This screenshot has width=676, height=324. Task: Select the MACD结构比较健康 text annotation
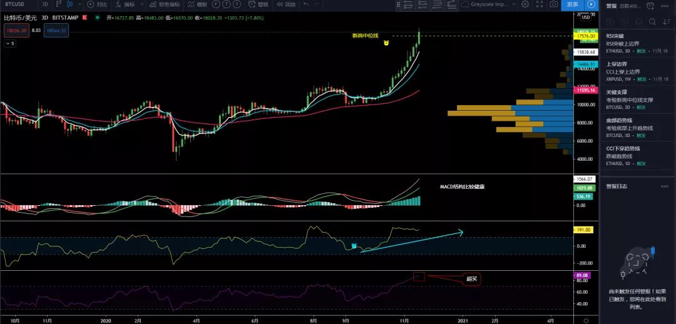(x=462, y=187)
